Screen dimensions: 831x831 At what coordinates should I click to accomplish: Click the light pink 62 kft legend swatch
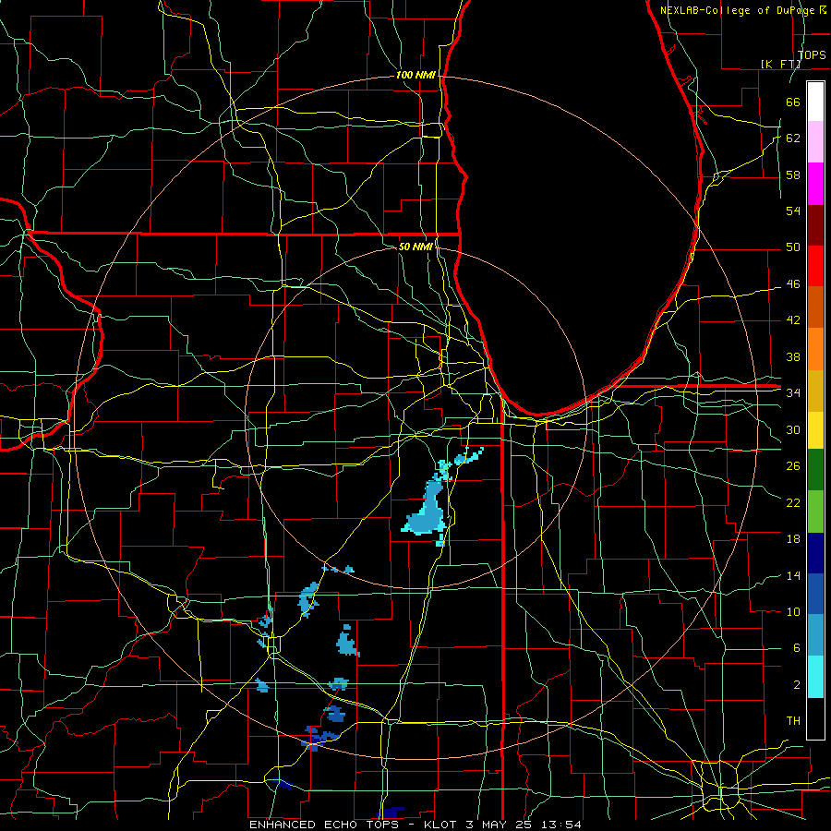815,142
